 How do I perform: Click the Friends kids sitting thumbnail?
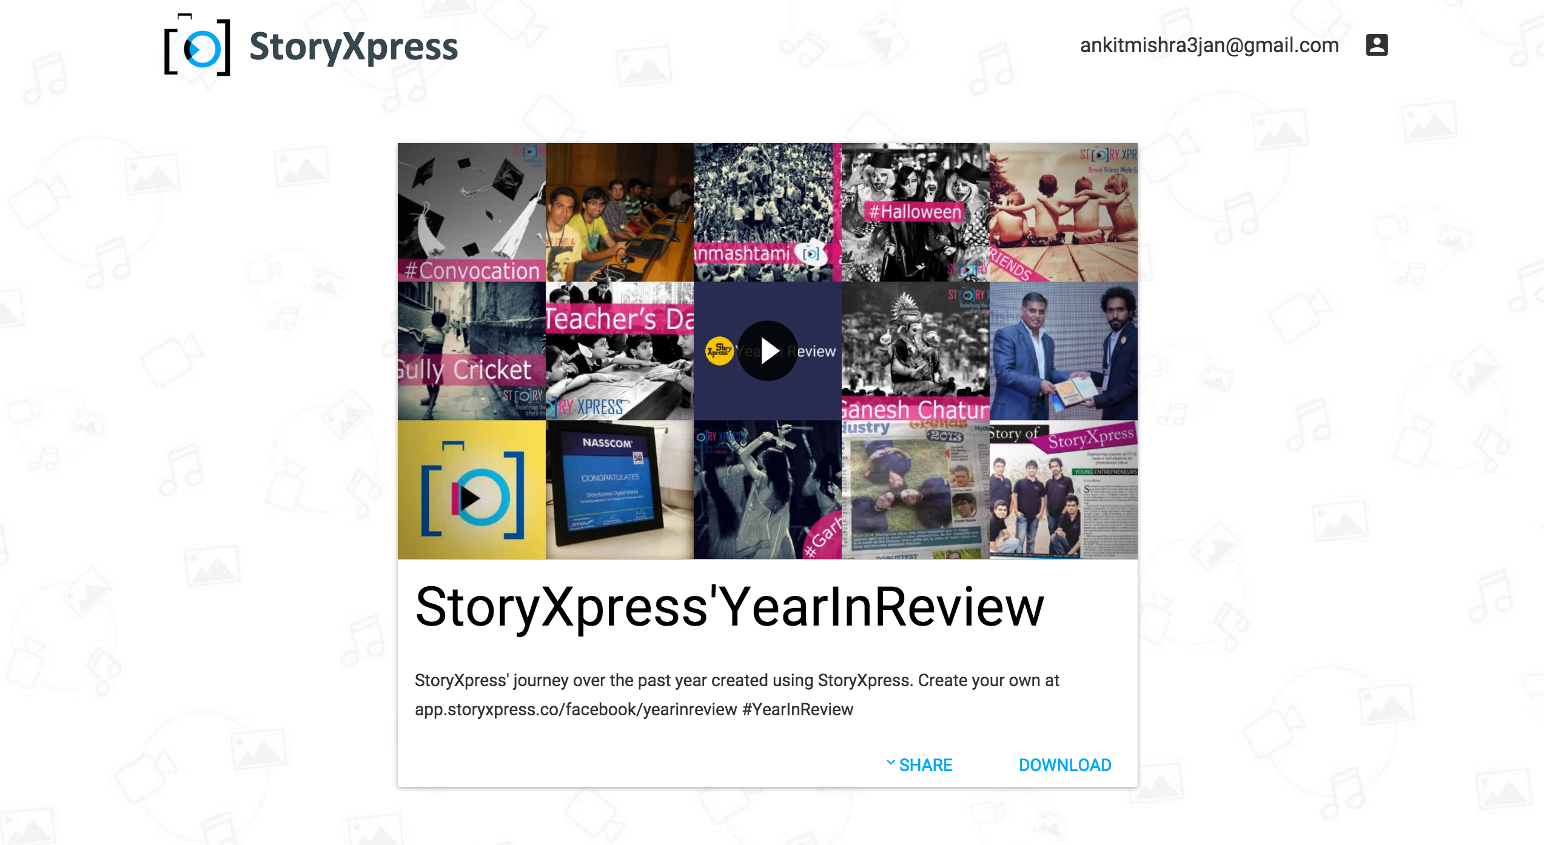[1064, 212]
